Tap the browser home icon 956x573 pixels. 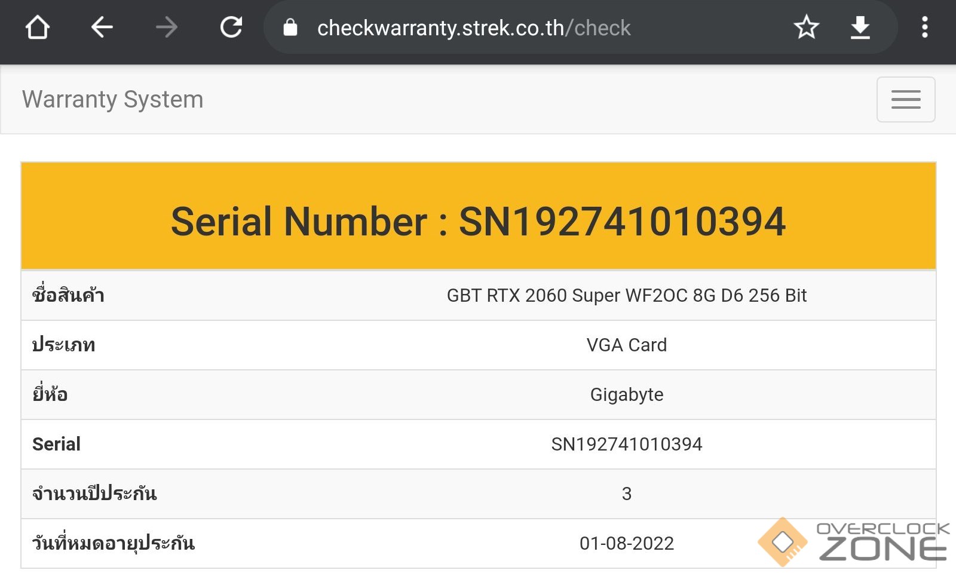coord(37,27)
